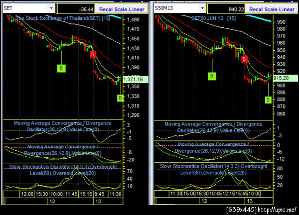Viewport: 299px width, 215px height.
Task: Click the 1,371.16 current price label
Action: [136, 80]
